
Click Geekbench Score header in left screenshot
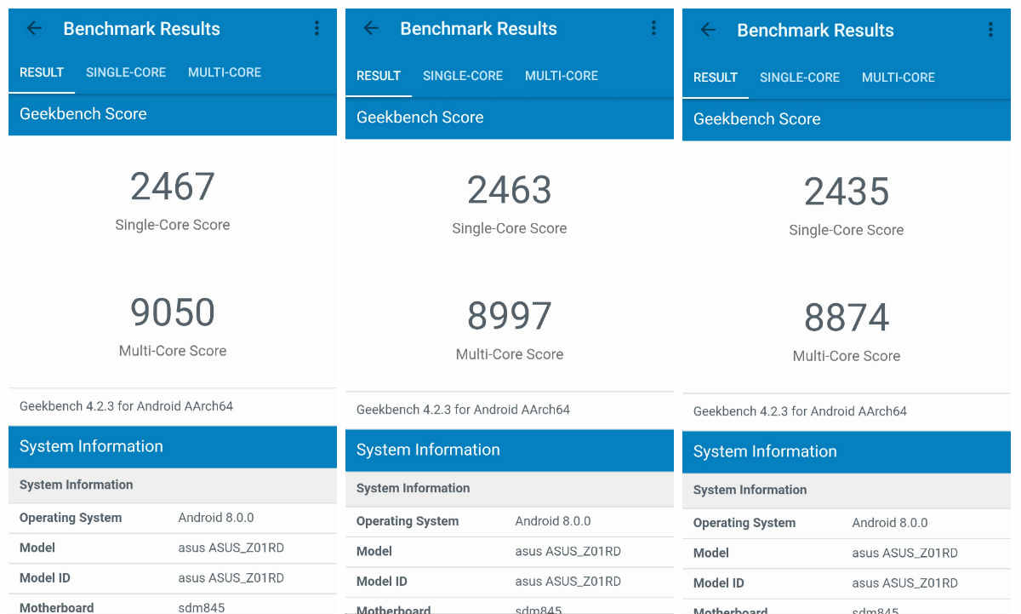(x=173, y=114)
